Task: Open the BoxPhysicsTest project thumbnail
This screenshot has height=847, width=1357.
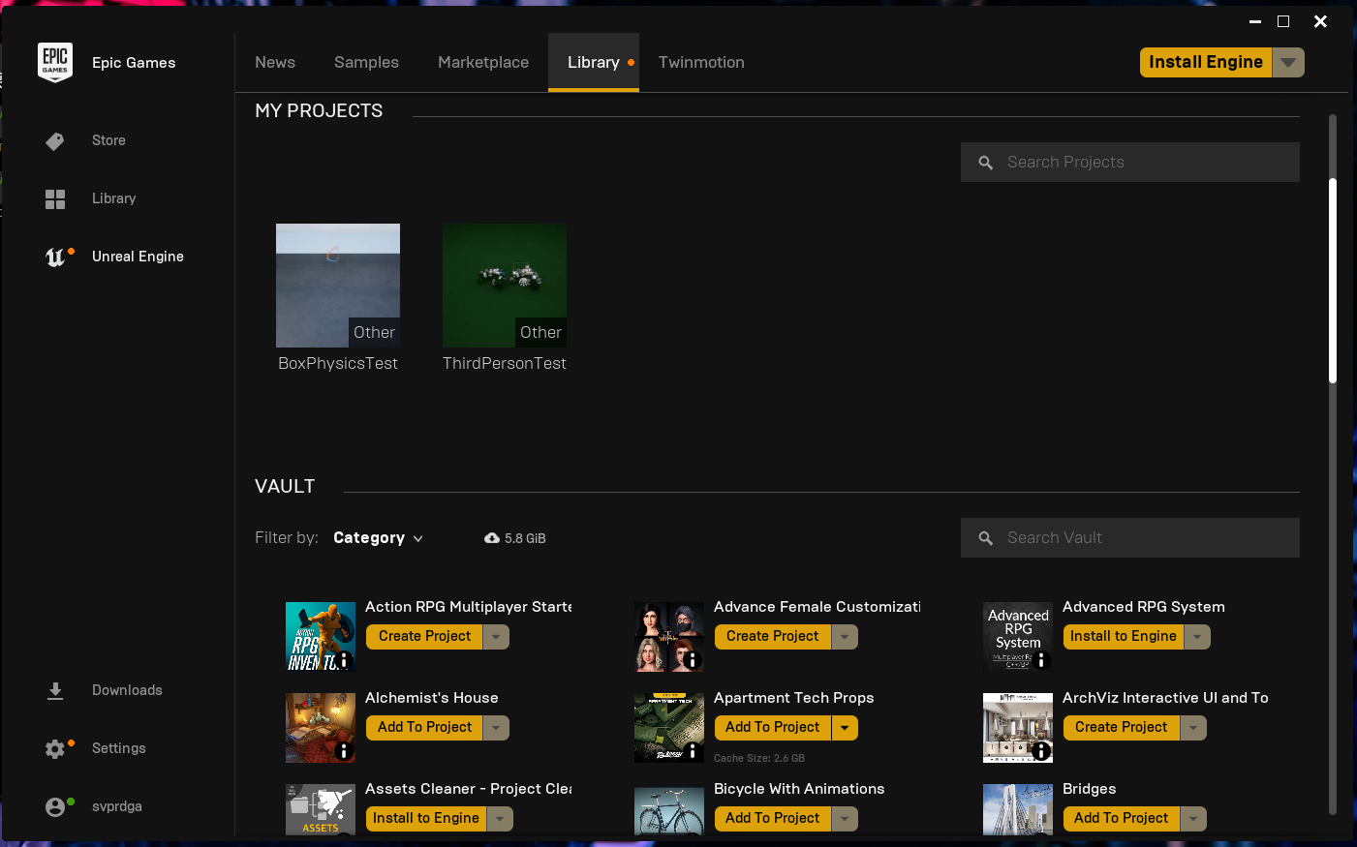Action: tap(338, 286)
